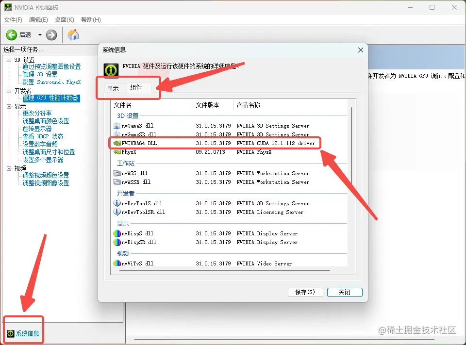The width and height of the screenshot is (466, 345).
Task: Click the component list horizontal scrollbar
Action: point(225,270)
